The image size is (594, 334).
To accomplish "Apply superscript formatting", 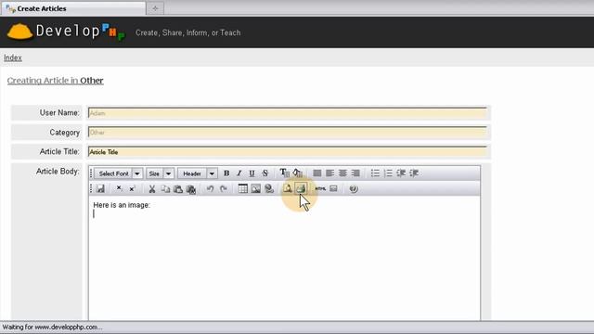I will 132,188.
